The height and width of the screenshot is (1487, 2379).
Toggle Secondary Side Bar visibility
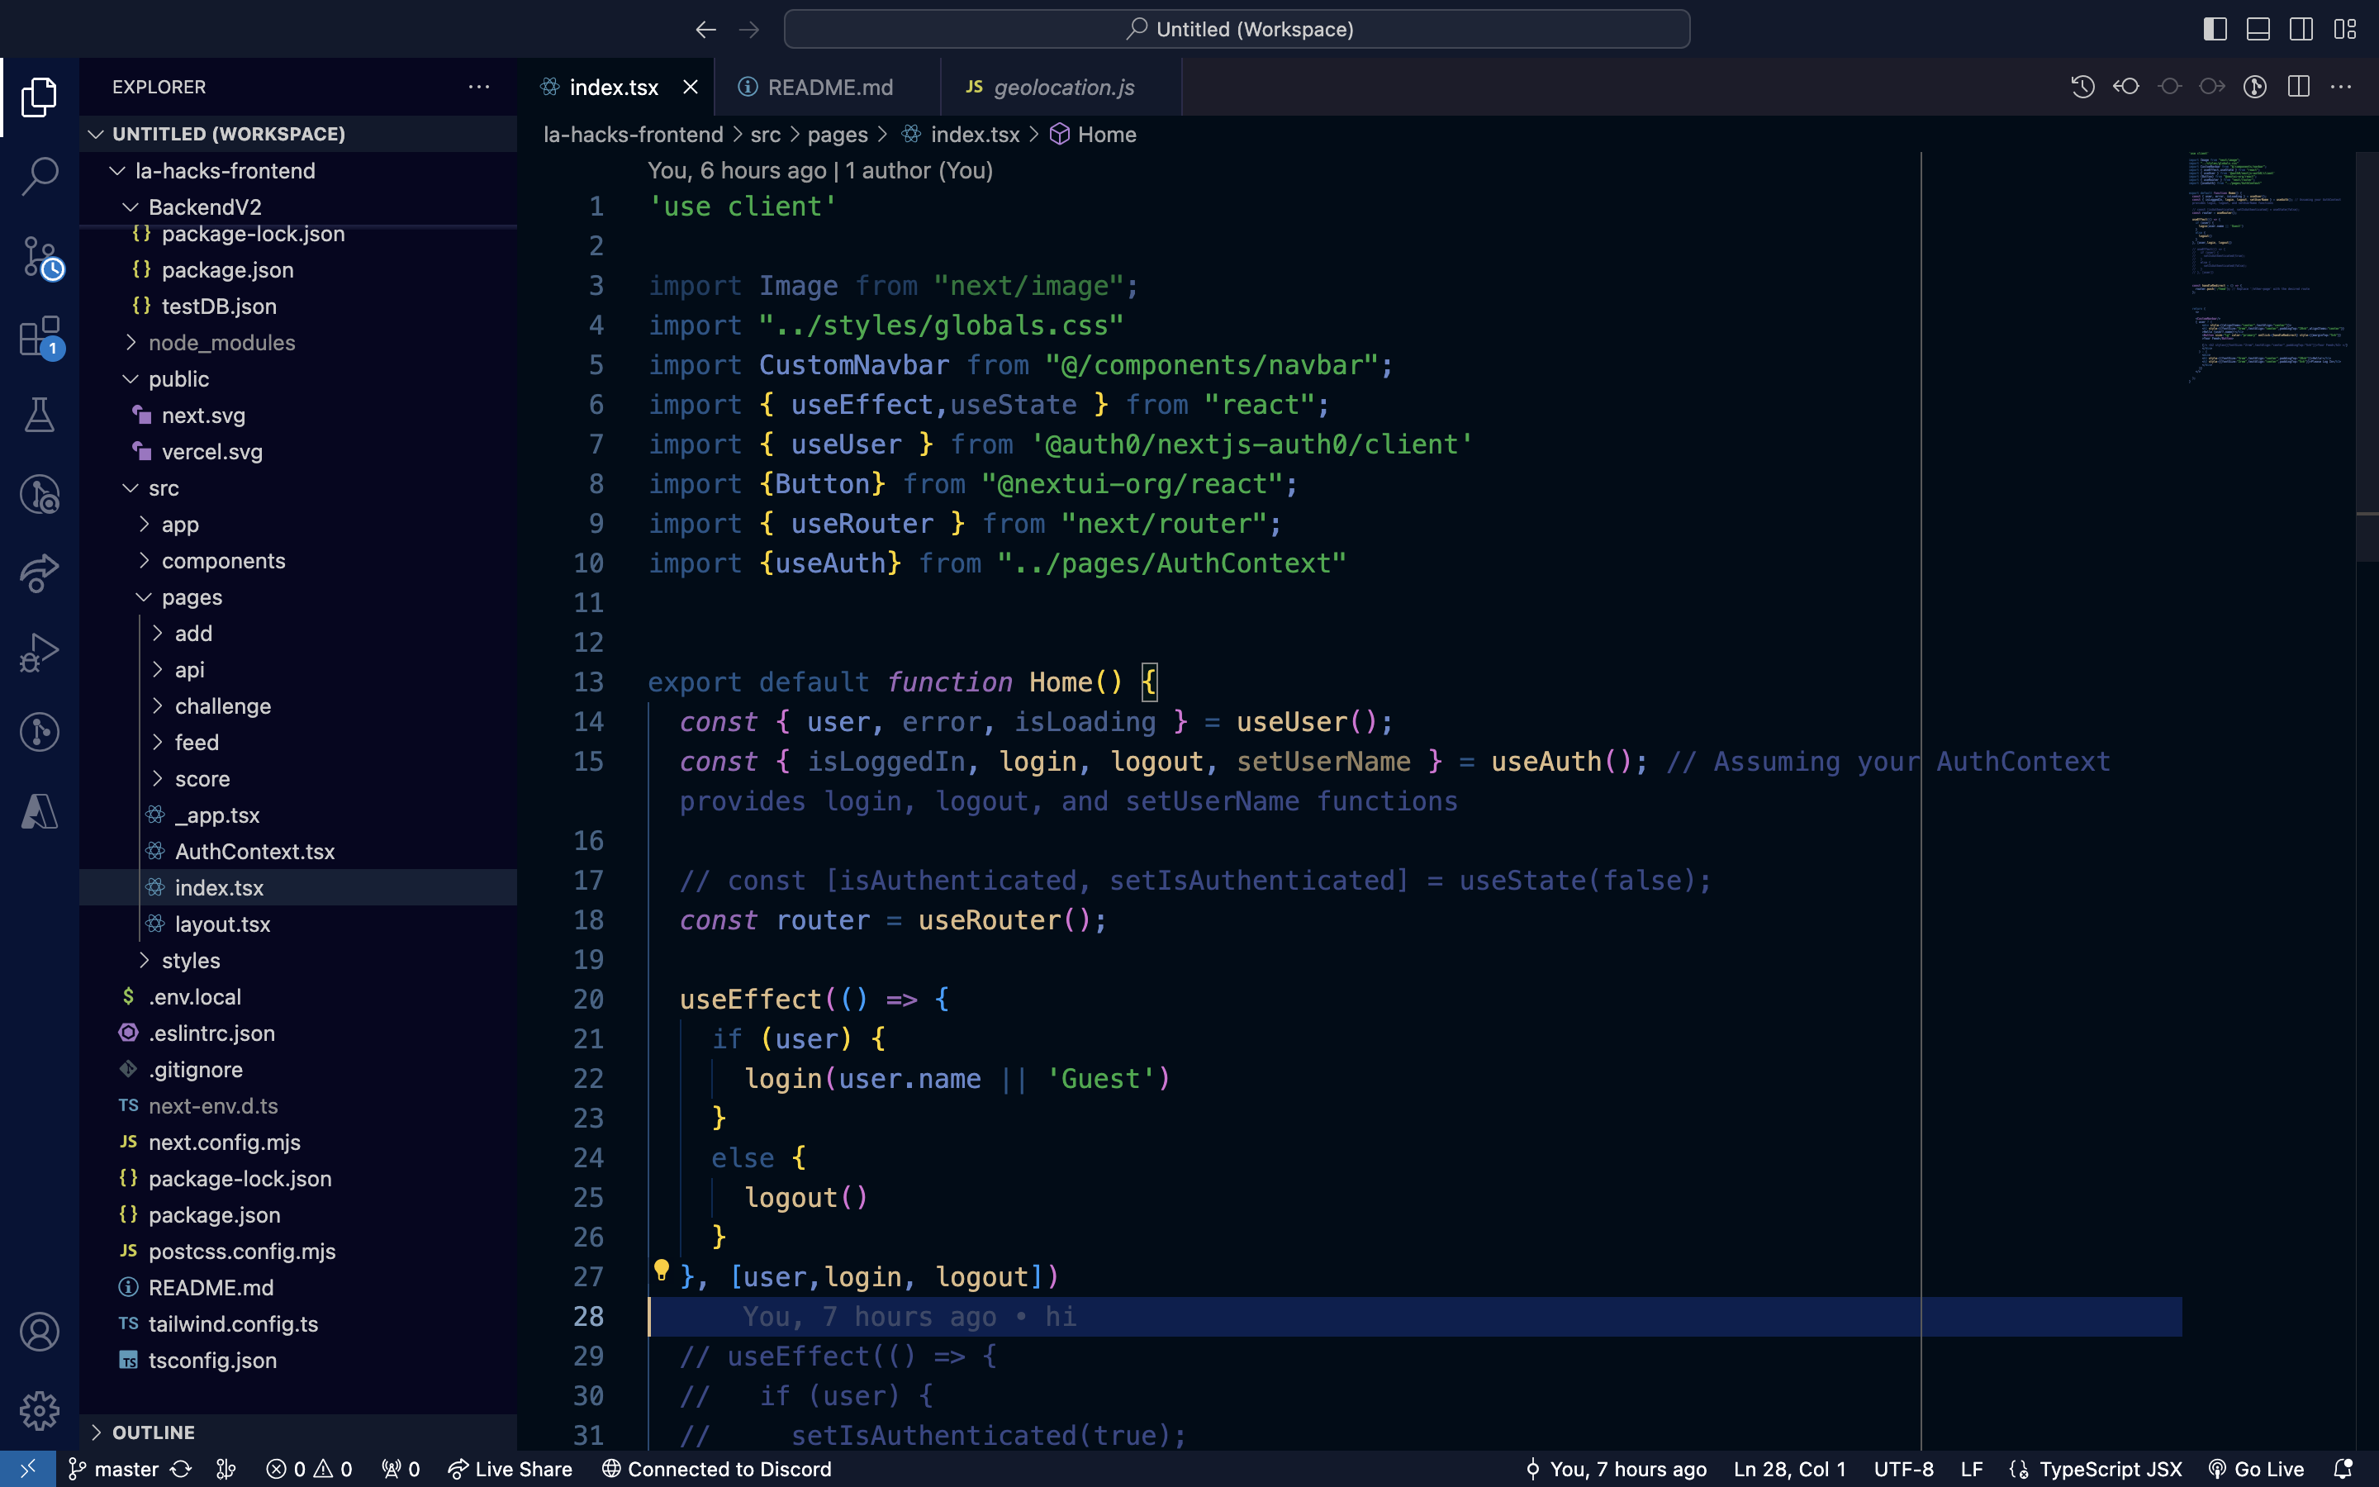coord(2301,30)
